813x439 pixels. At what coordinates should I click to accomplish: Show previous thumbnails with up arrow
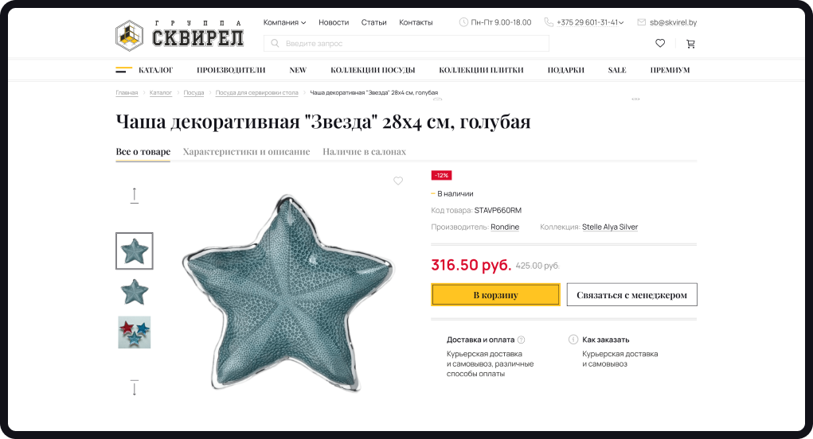click(x=135, y=195)
